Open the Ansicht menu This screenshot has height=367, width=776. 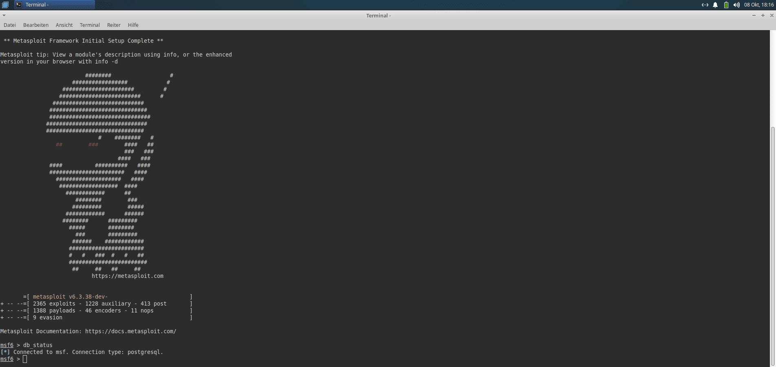(x=64, y=25)
